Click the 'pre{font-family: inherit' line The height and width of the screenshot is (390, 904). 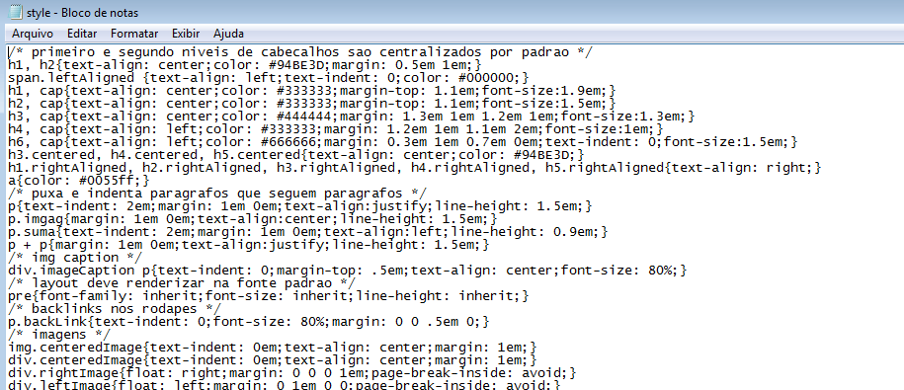tap(269, 295)
